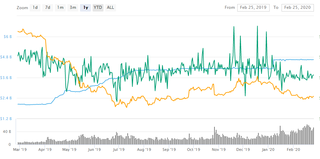Select the 7d zoom range
This screenshot has width=320, height=159.
47,7
